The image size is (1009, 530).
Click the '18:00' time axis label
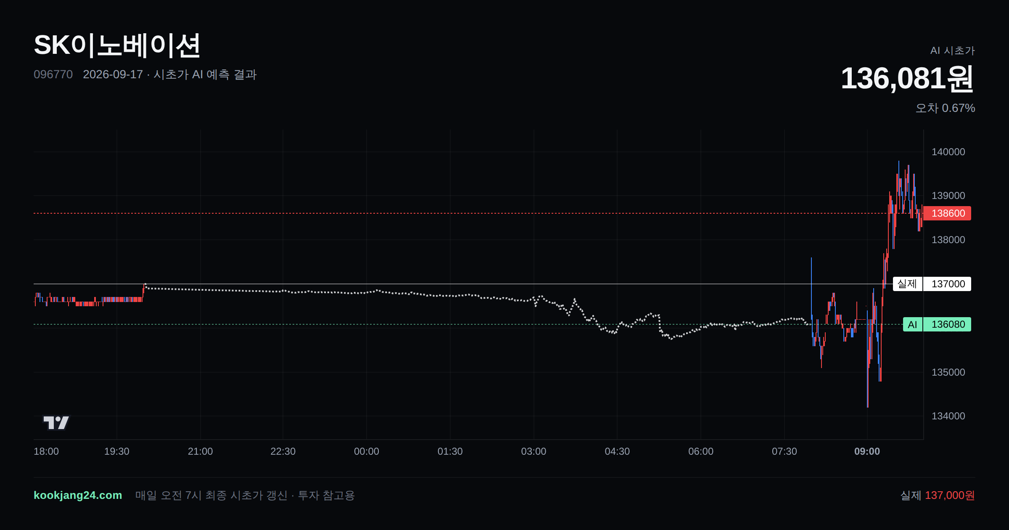[x=46, y=451]
